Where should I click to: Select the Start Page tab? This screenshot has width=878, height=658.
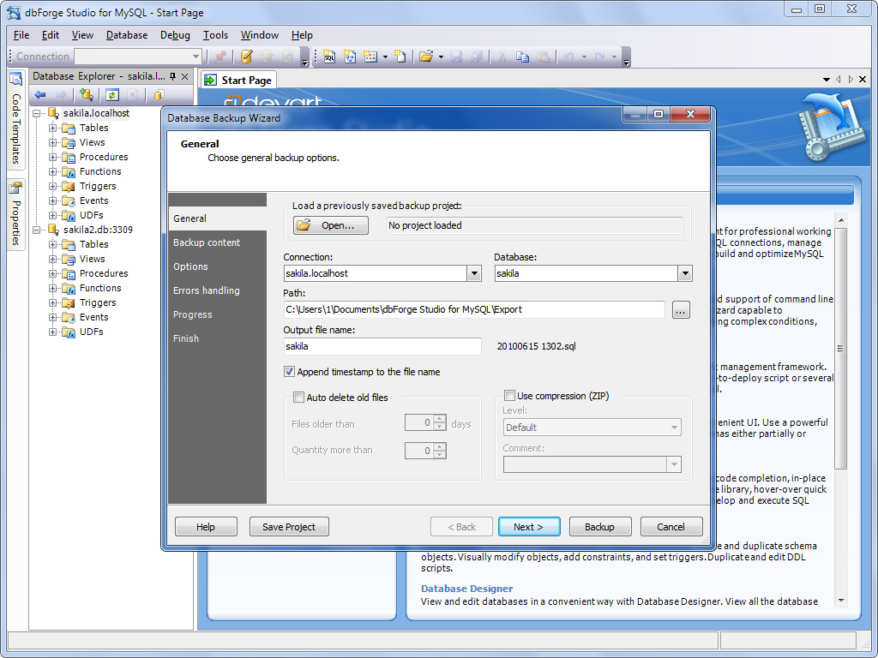pyautogui.click(x=238, y=80)
